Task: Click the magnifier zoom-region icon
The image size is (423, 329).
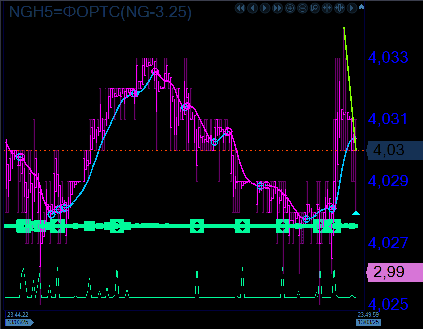Action: 315,8
